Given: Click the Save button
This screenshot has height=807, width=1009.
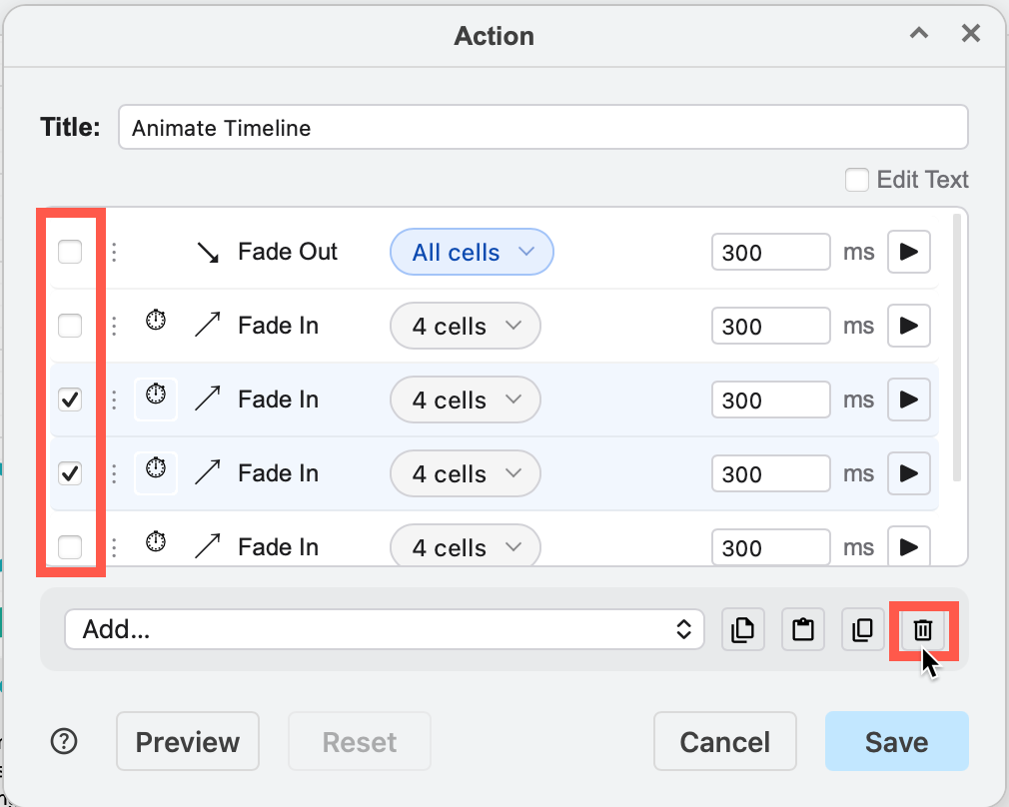Looking at the screenshot, I should click(897, 741).
